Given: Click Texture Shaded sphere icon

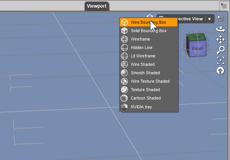Looking at the screenshot, I should [124, 90].
